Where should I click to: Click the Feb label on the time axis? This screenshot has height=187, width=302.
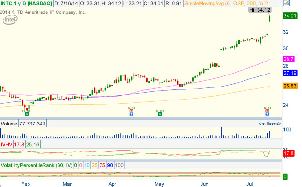coord(26,184)
